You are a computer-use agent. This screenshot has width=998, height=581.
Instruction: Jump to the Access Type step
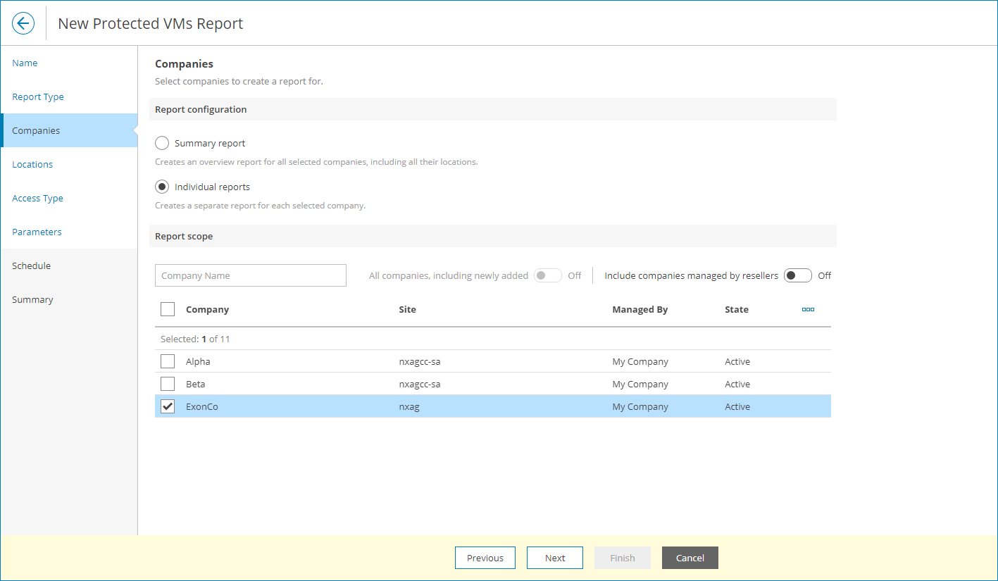(x=37, y=198)
